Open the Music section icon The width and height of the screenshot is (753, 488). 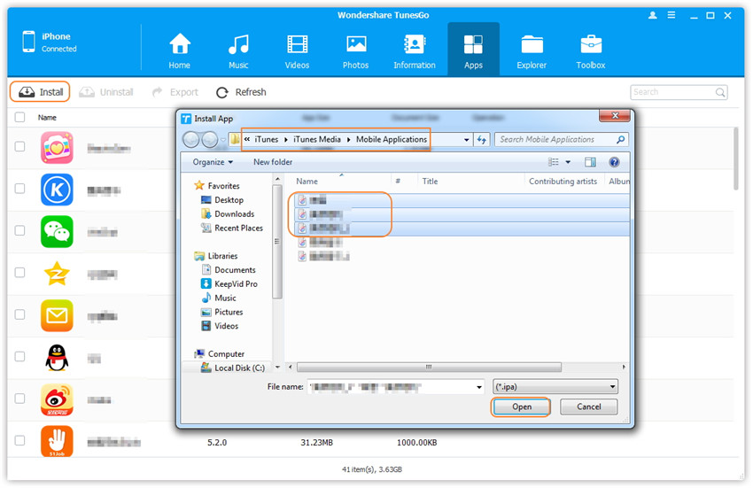point(237,44)
